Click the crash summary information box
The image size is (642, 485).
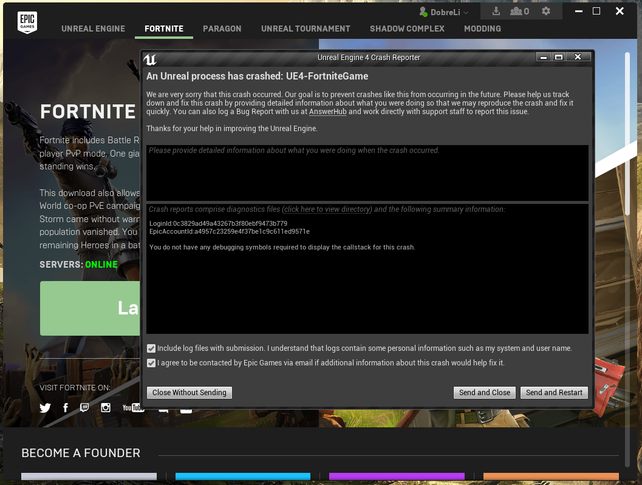(x=367, y=269)
